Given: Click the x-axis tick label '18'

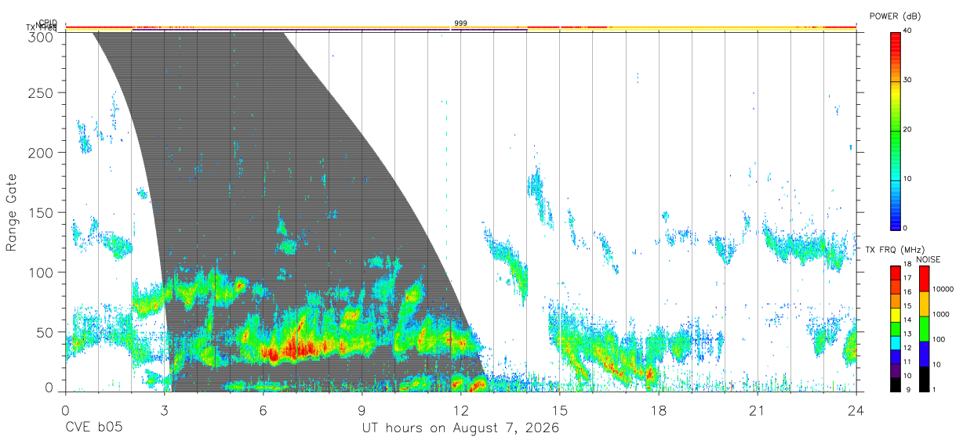Looking at the screenshot, I should (658, 410).
